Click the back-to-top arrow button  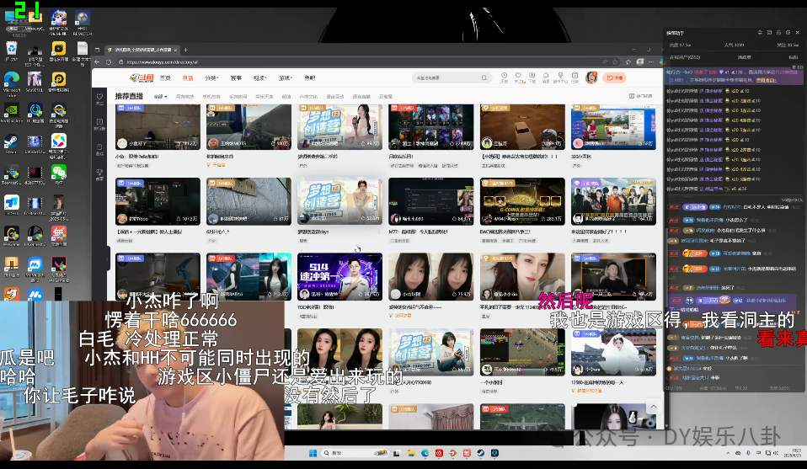[x=654, y=408]
